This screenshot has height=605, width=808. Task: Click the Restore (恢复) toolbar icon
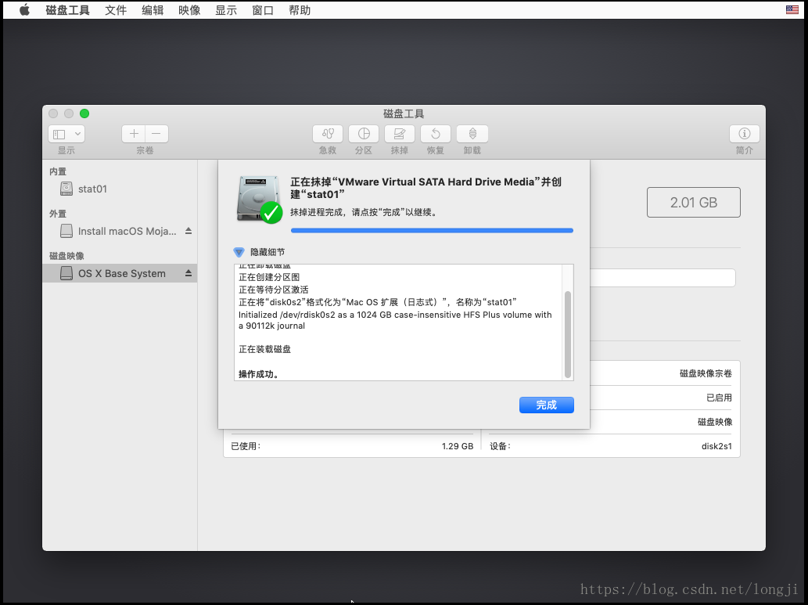pos(436,134)
